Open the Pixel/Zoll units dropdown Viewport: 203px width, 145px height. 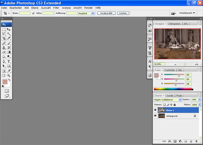point(86,13)
